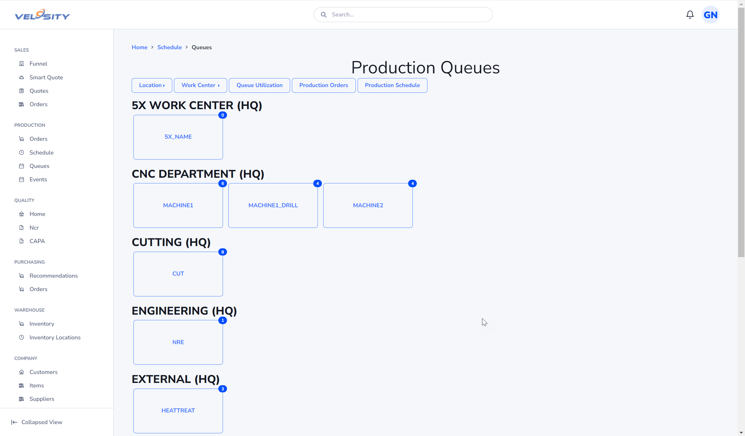Image resolution: width=745 pixels, height=436 pixels.
Task: Open the NRE queue card
Action: coord(178,342)
